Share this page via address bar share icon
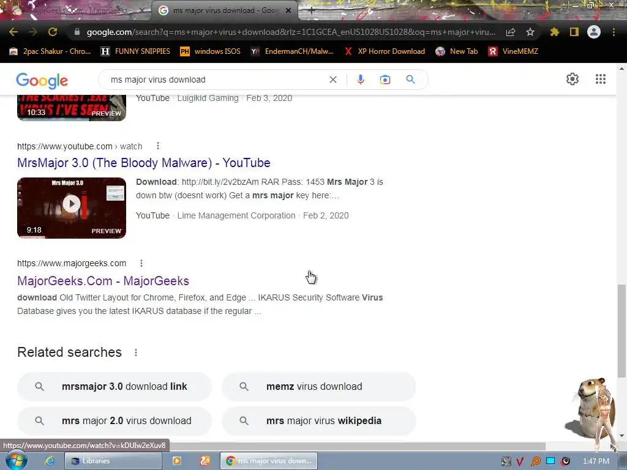The width and height of the screenshot is (627, 470). 510,32
